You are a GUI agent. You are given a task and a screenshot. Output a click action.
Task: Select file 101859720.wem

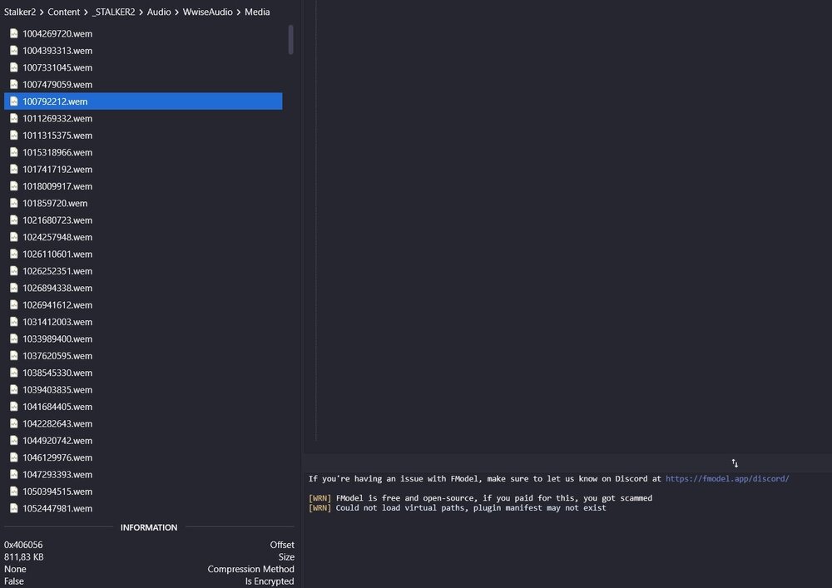(55, 203)
